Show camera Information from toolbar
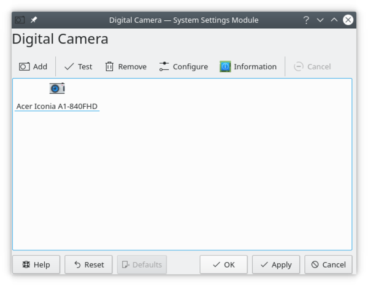The image size is (368, 286). (x=248, y=66)
